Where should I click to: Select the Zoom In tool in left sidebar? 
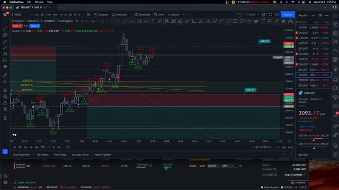[x=5, y=81]
